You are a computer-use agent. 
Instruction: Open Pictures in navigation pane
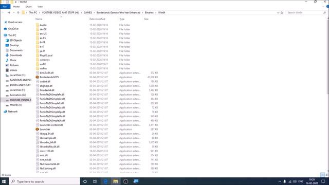click(x=14, y=65)
